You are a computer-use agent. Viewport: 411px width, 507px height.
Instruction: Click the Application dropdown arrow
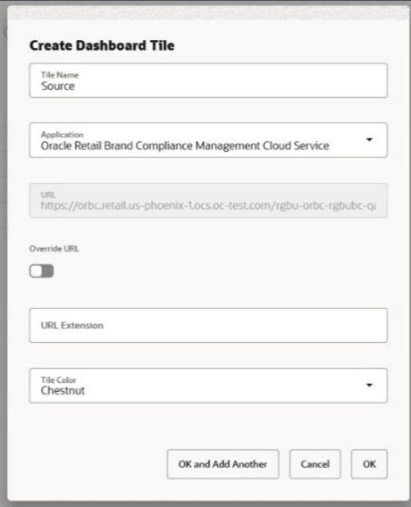point(369,140)
